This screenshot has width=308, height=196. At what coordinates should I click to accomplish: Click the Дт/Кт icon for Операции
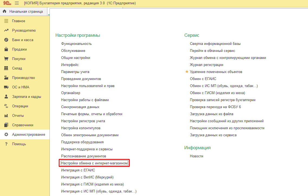click(6, 106)
